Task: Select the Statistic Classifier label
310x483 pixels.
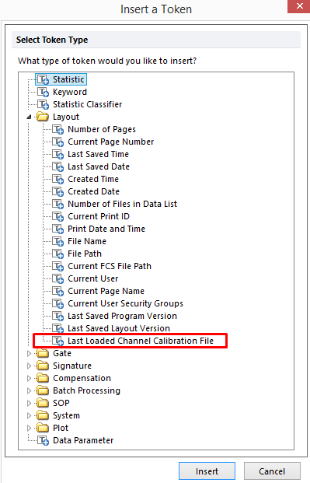Action: click(88, 104)
